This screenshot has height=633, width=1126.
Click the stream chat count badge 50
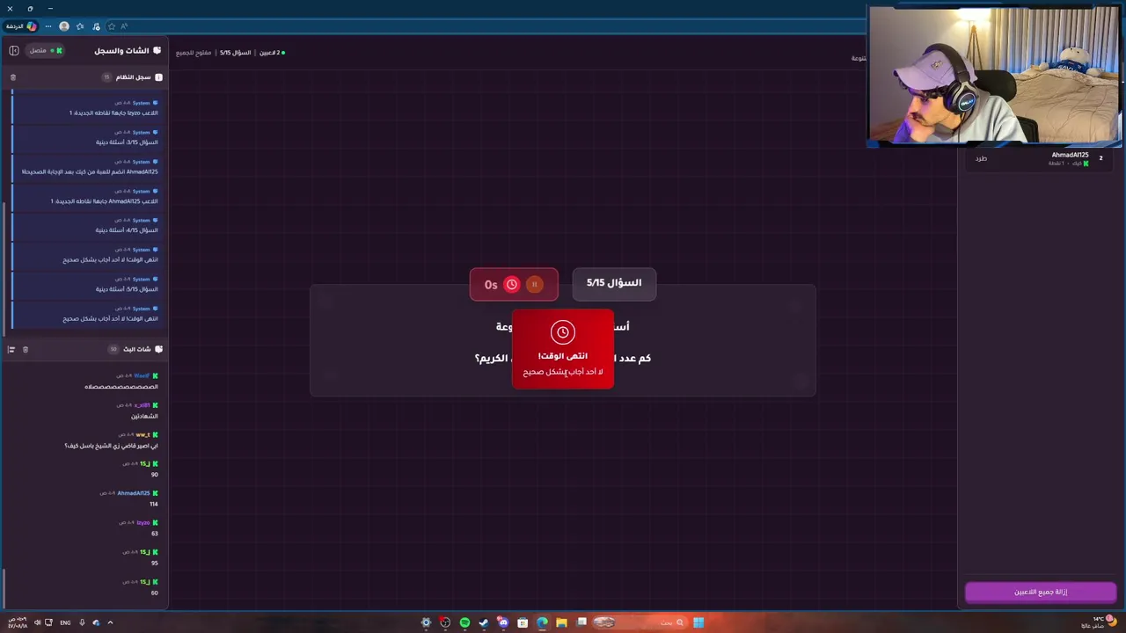coord(113,350)
